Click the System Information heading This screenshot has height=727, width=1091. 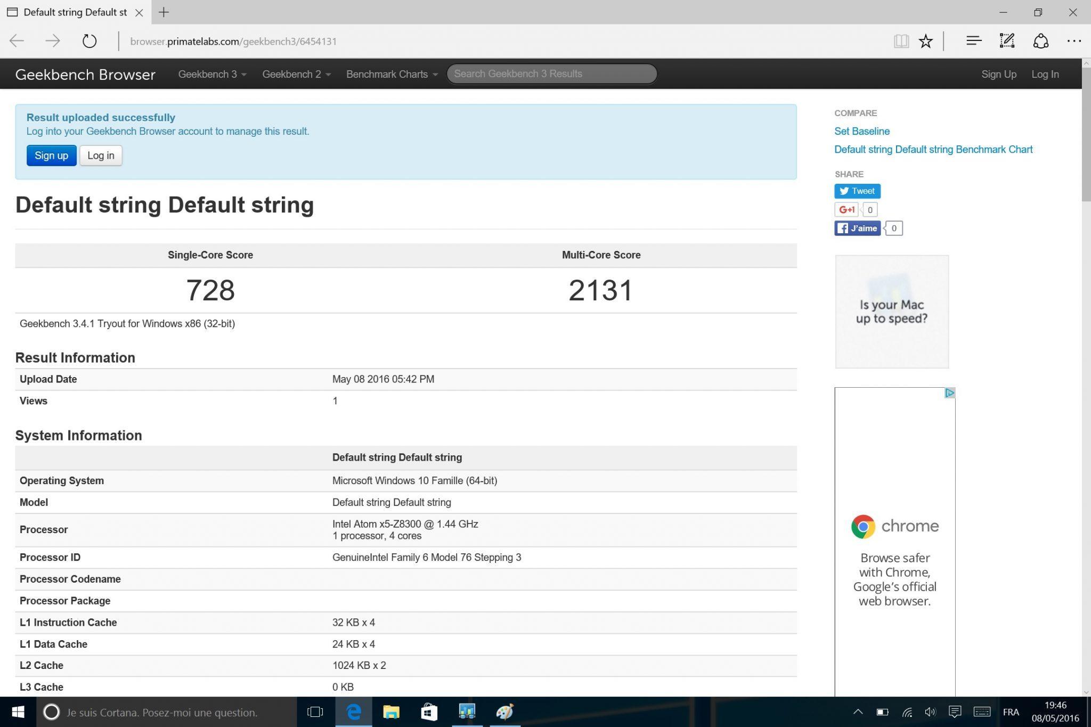pos(78,435)
